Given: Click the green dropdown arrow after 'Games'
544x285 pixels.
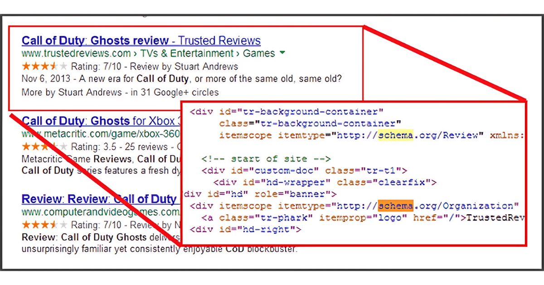Looking at the screenshot, I should pos(282,53).
